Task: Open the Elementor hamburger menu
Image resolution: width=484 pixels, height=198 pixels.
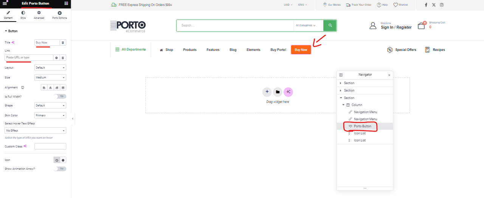Action: (x=5, y=3)
